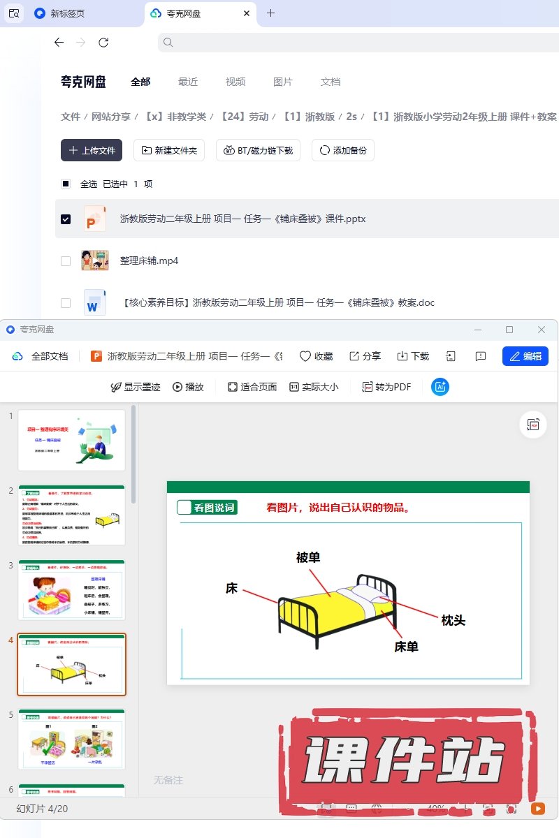Click the 收藏 heart icon
The image size is (559, 838).
(x=305, y=356)
